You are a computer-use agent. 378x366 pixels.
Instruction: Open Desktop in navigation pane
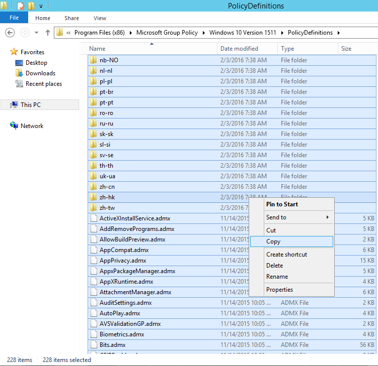[x=36, y=63]
